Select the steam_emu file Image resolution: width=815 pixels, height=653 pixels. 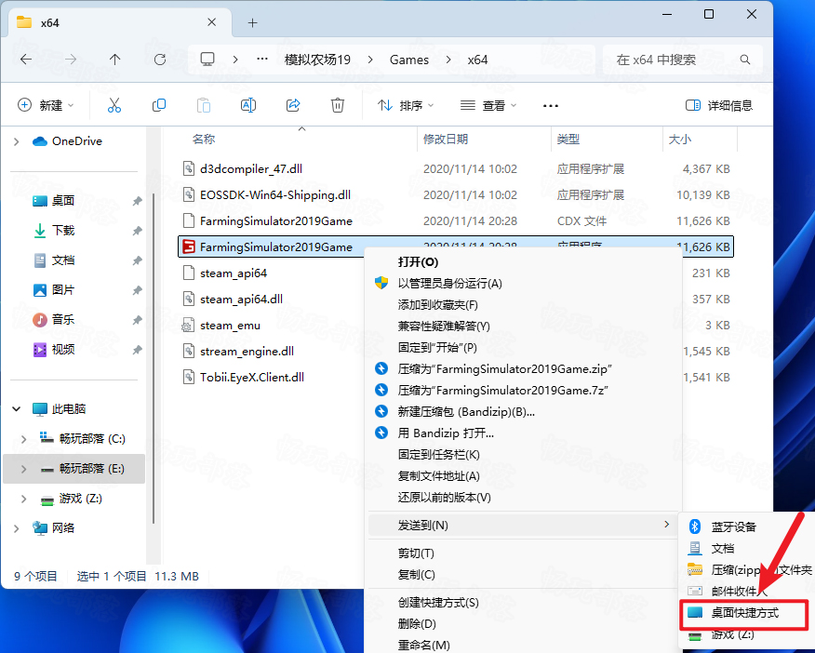coord(230,326)
